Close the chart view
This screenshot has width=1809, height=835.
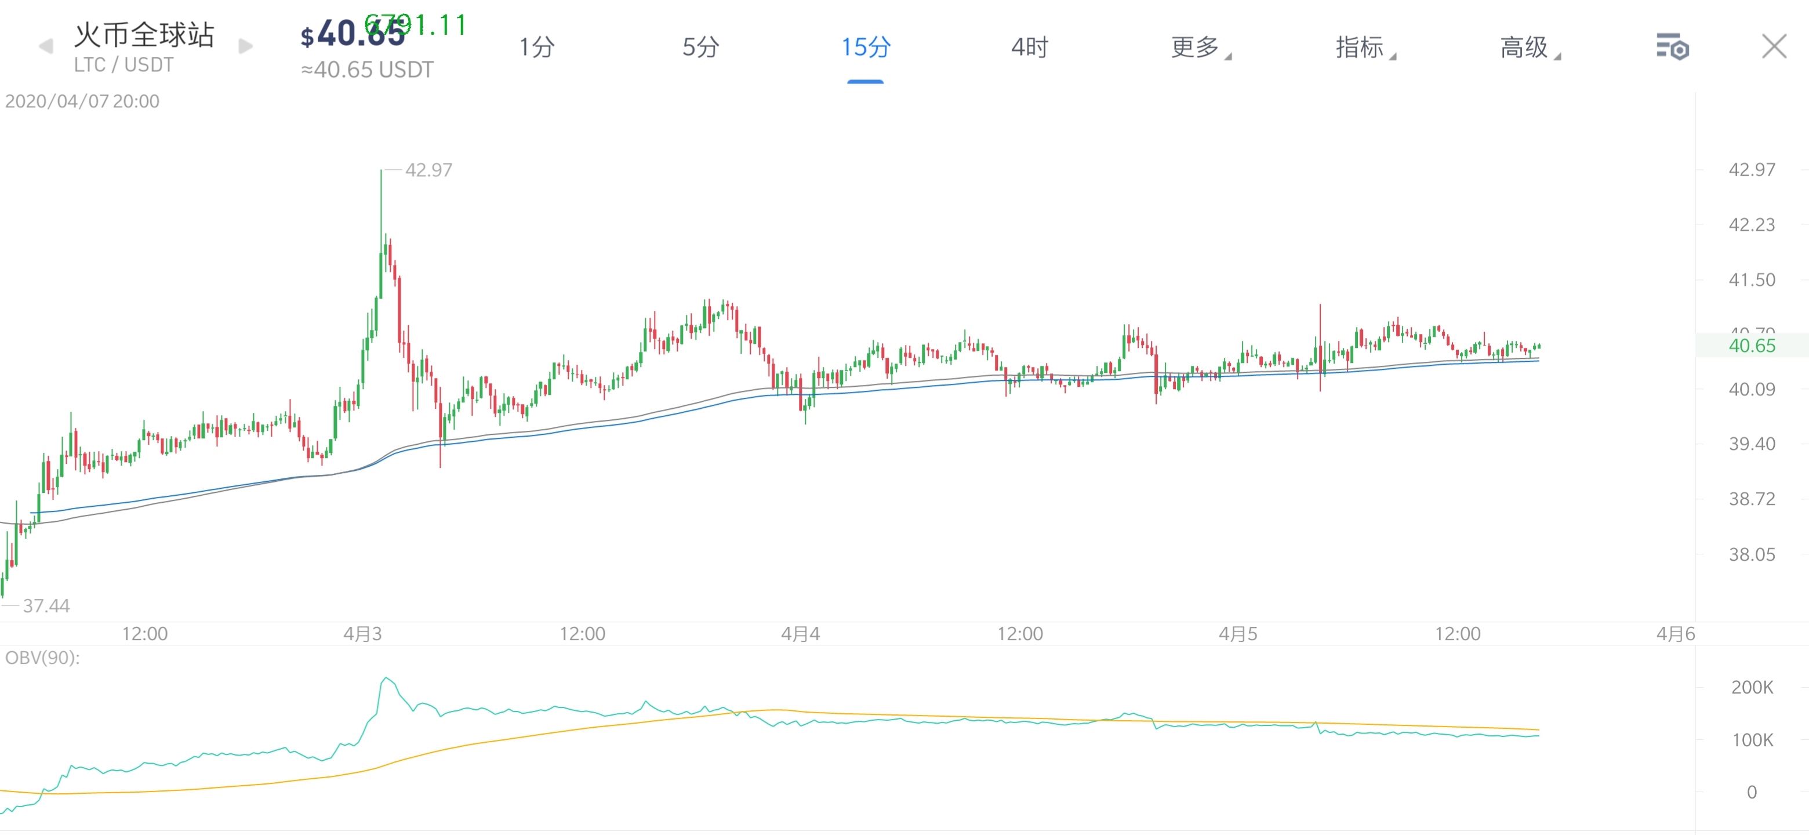1774,46
